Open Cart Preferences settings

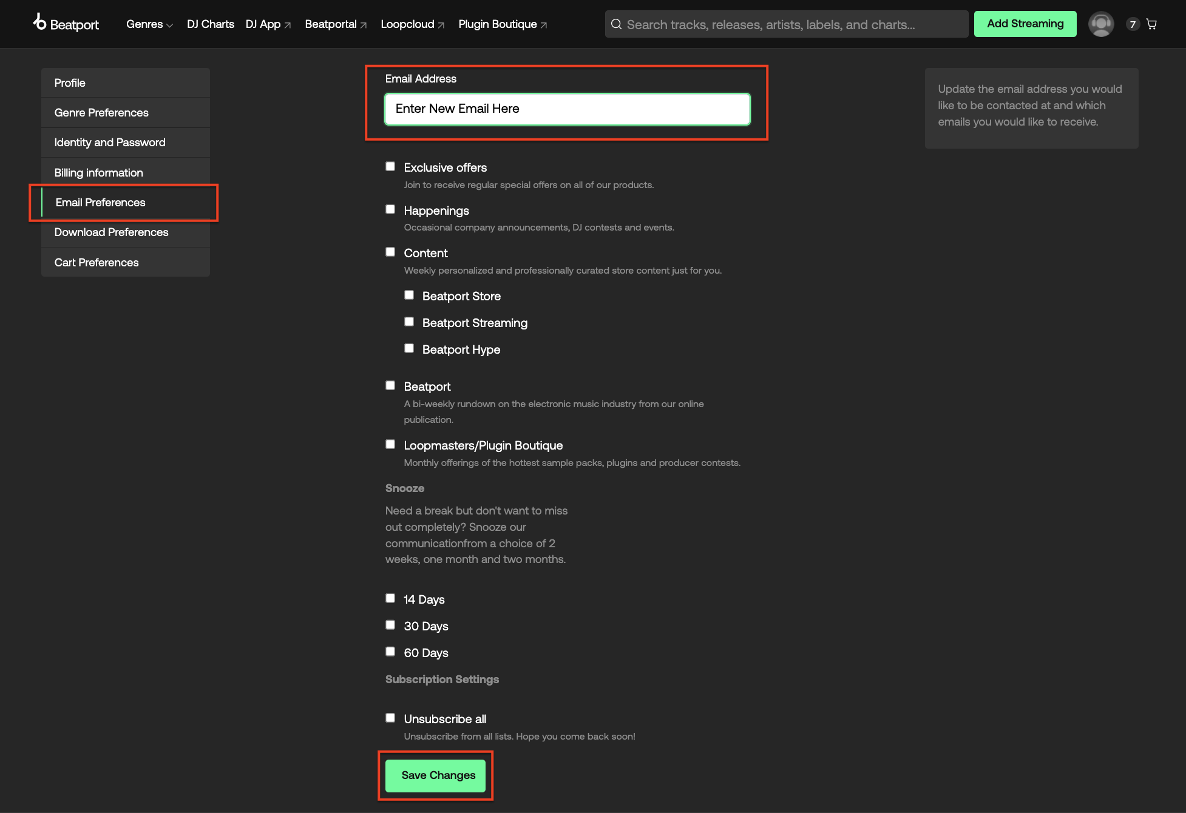pos(126,262)
